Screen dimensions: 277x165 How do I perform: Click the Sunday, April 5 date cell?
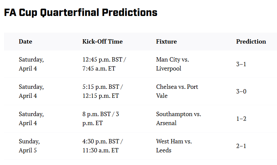[x=29, y=146]
